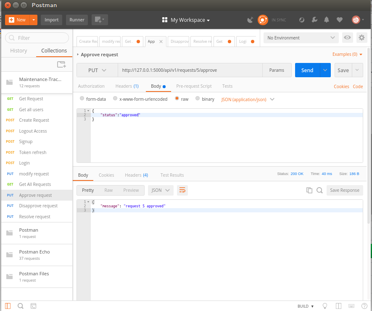
Task: Expand the JSON (application/json) type dropdown
Action: (248, 99)
